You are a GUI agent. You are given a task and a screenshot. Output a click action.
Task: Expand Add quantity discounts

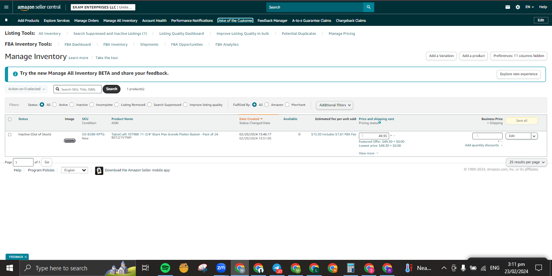[484, 145]
